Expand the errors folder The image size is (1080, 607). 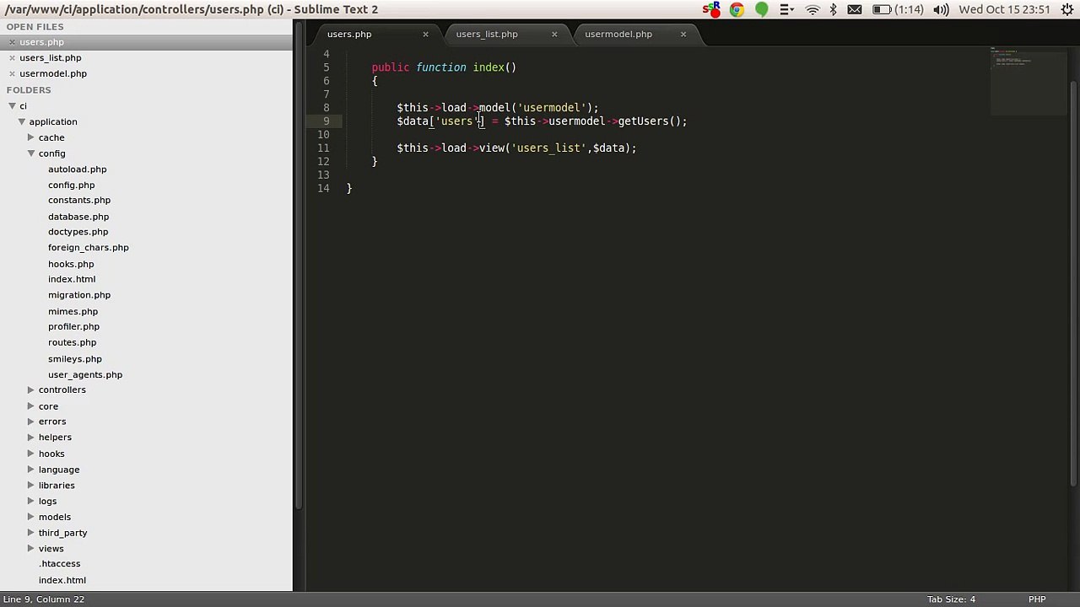[31, 422]
